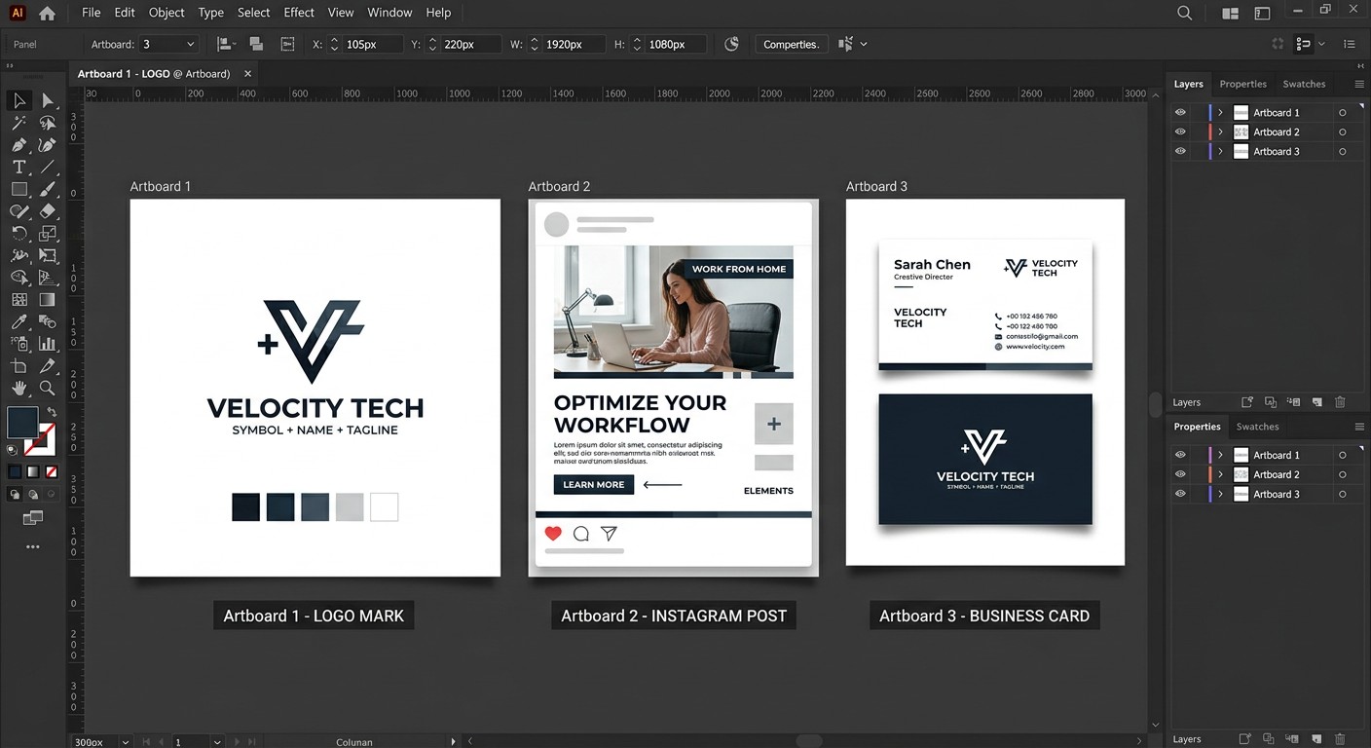Open the zoom level dropdown at bottom left
The width and height of the screenshot is (1371, 748).
point(125,742)
